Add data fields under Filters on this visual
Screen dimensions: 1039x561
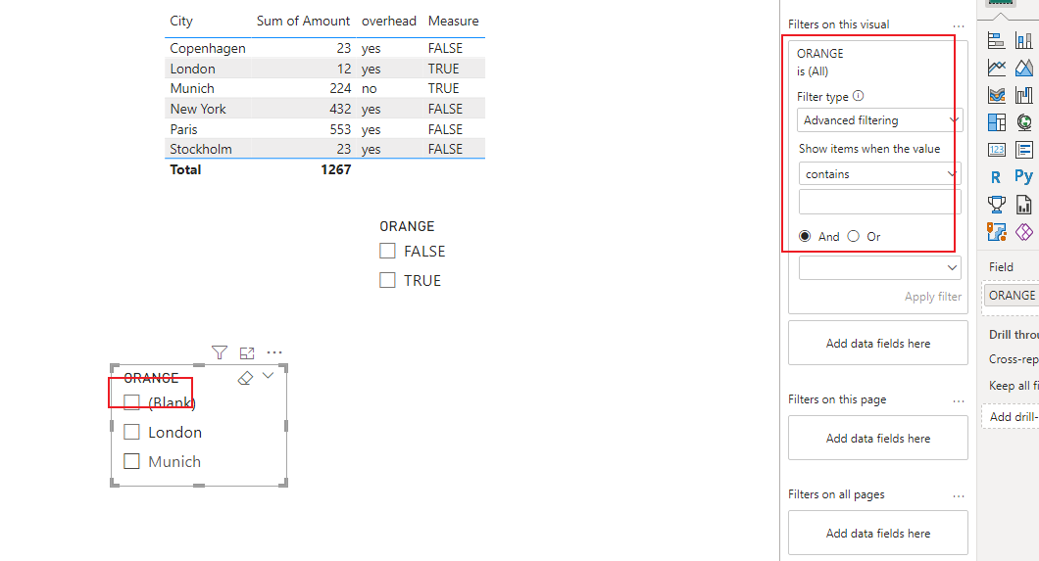point(878,344)
